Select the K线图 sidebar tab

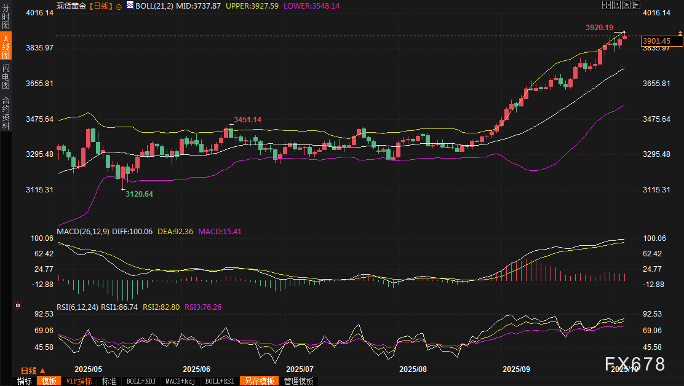click(x=6, y=47)
